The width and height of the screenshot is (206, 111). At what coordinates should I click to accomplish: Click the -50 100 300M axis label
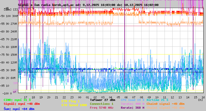tap(11, 16)
